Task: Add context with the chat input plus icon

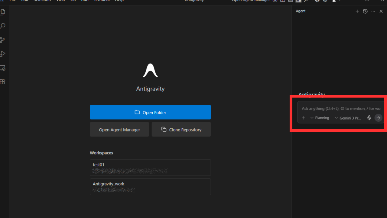Action: coord(304,118)
